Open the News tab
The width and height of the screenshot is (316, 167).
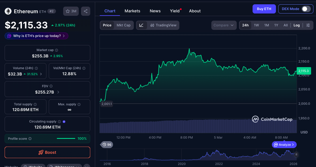(x=155, y=11)
